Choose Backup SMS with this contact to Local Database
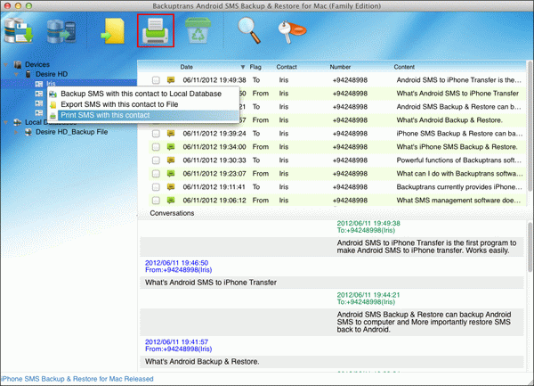This screenshot has height=386, width=534. [143, 94]
